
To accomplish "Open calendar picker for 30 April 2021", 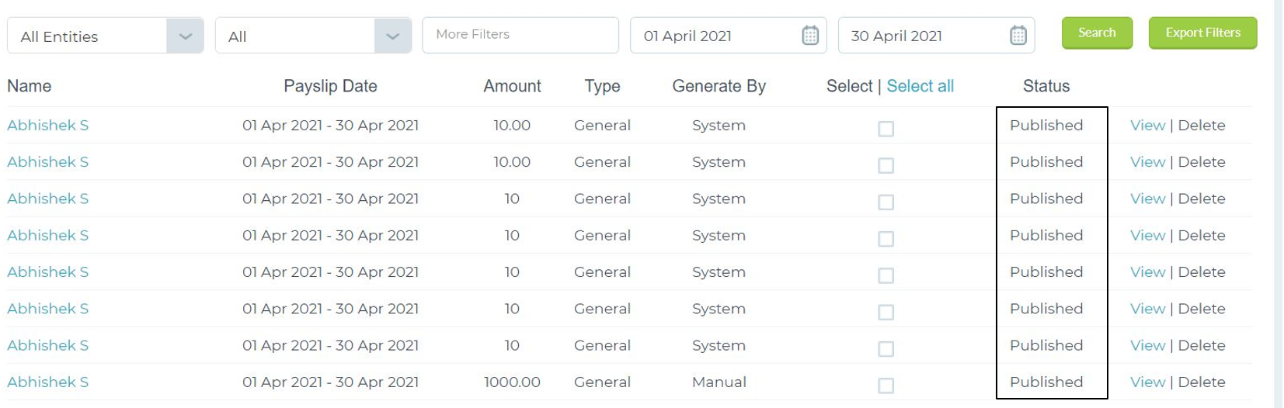I will [1018, 35].
